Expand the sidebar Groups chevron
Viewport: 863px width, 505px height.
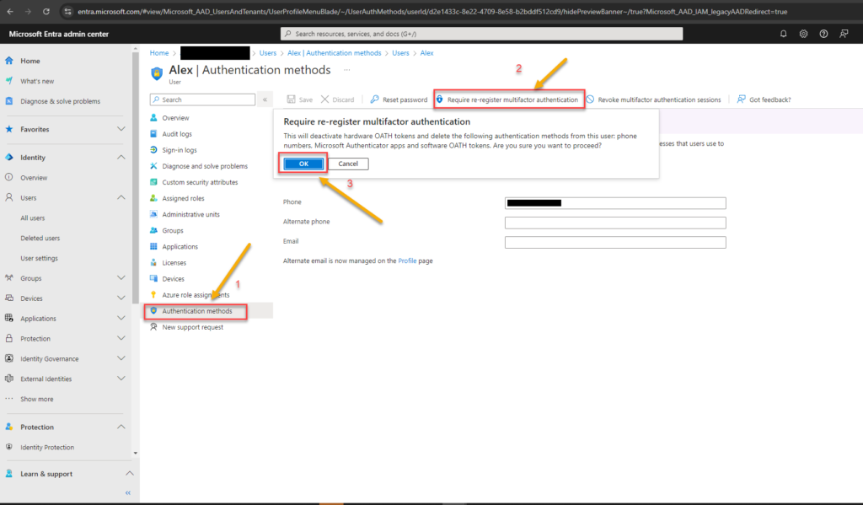point(121,278)
